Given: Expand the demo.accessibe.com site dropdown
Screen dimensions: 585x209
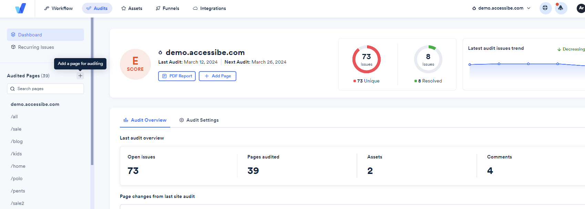Looking at the screenshot, I should [501, 8].
